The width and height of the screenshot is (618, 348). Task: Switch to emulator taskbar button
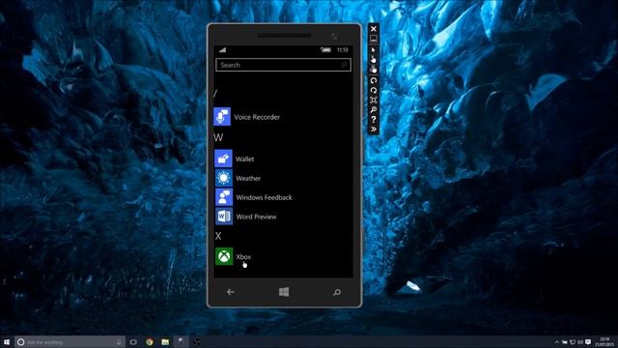(x=181, y=342)
